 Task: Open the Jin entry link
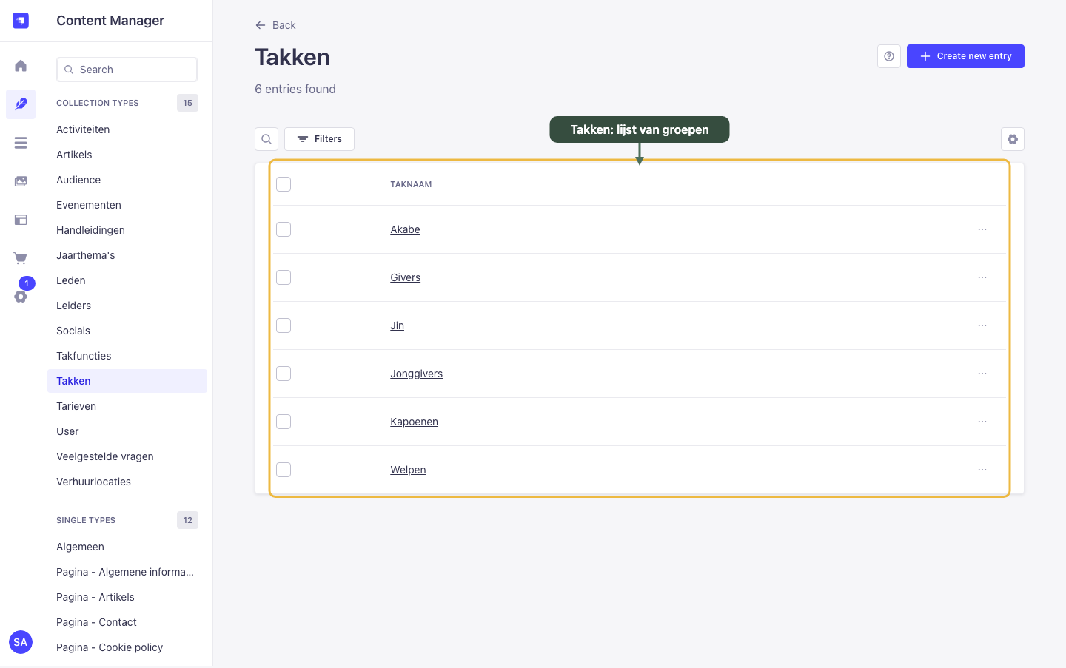coord(397,325)
